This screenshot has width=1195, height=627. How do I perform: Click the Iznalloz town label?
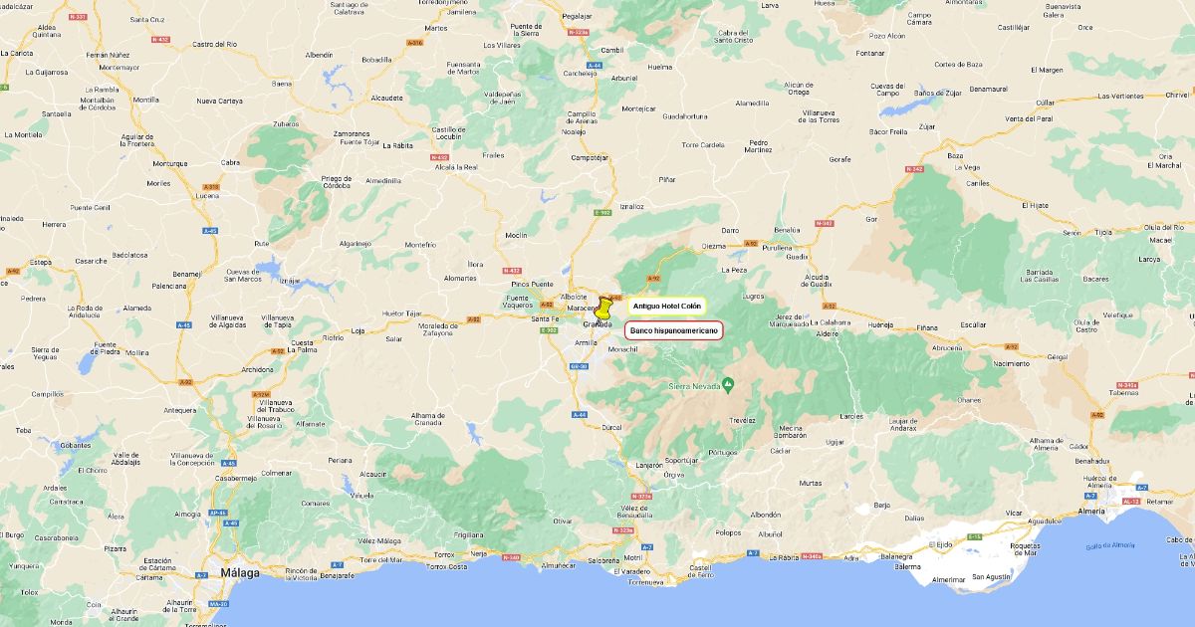pyautogui.click(x=631, y=206)
